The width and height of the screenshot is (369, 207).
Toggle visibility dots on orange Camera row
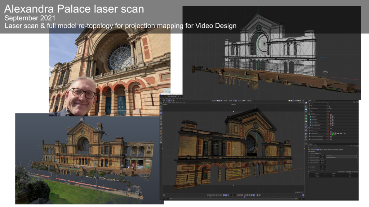[x=328, y=107]
